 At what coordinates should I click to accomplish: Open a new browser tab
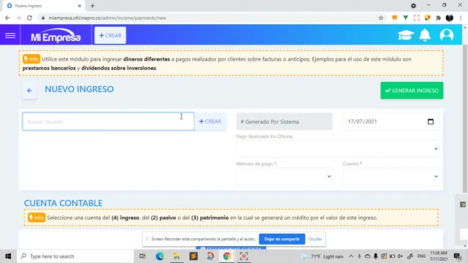pos(92,6)
